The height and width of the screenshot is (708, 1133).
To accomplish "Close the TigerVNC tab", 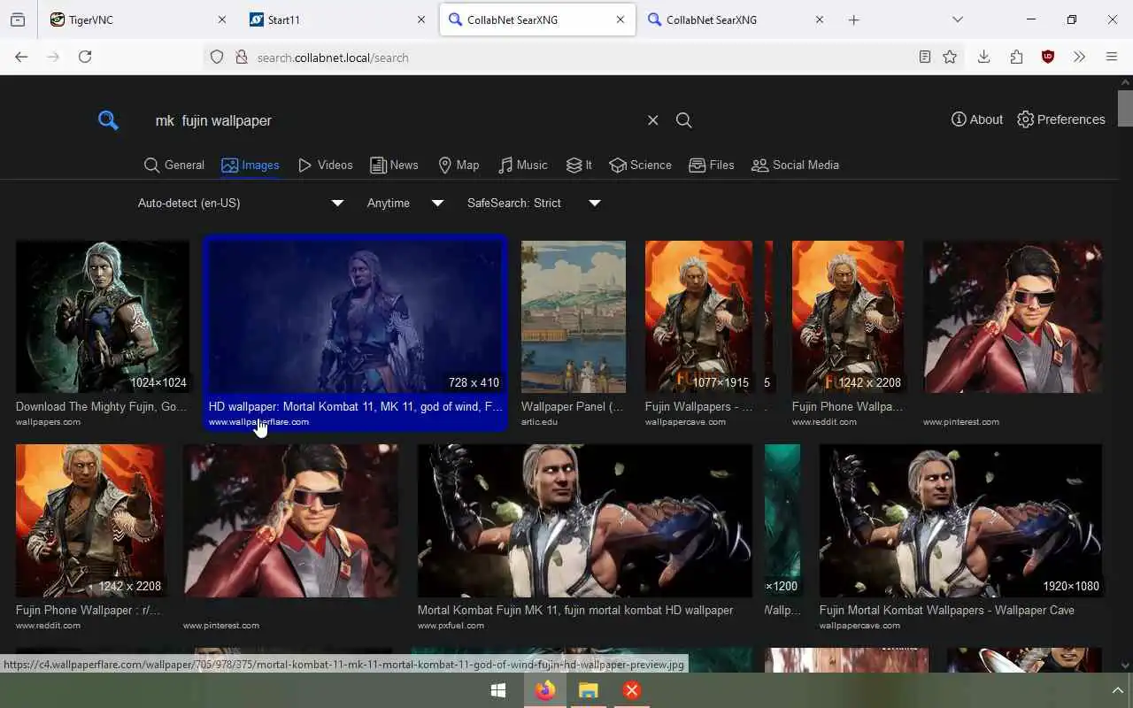I will 222,19.
